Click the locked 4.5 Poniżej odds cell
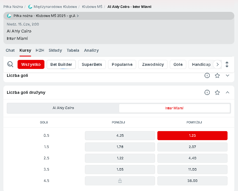The height and width of the screenshot is (191, 238). (x=120, y=181)
